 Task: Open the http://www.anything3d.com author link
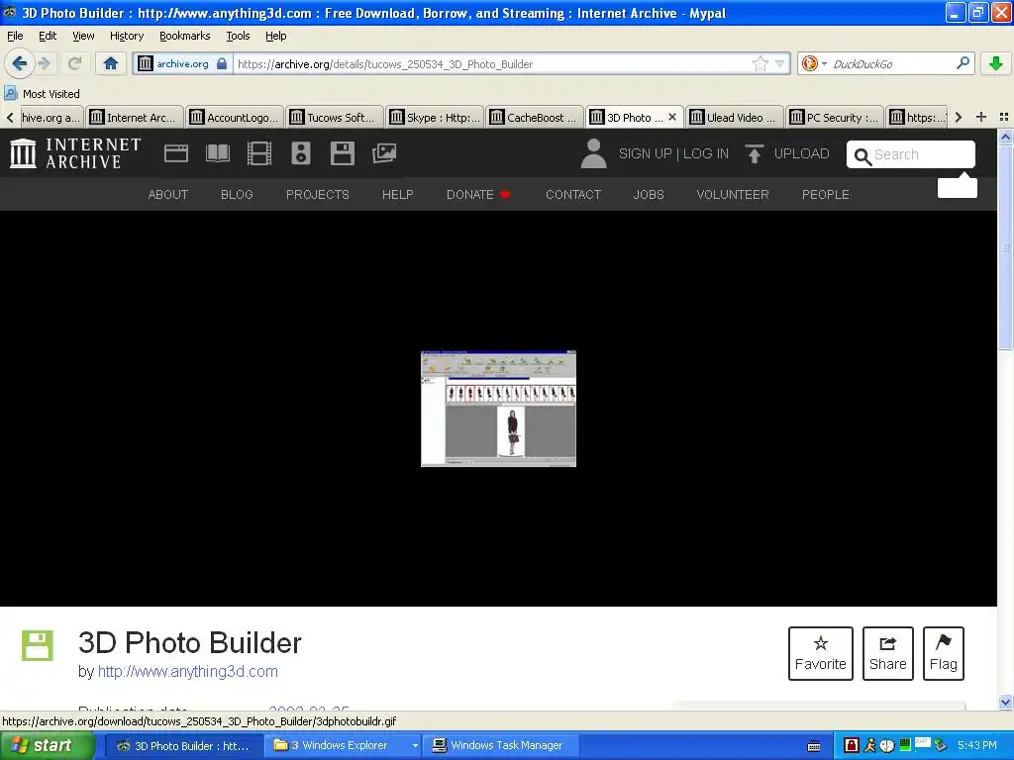(x=187, y=672)
